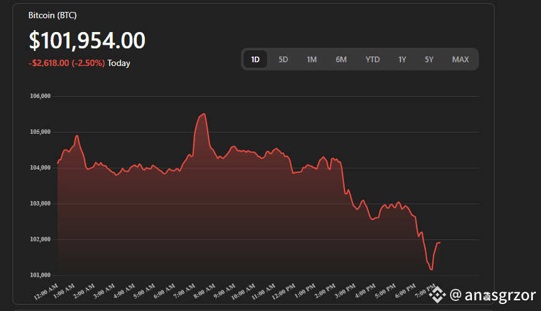Click the 3:00 PM time label
Image resolution: width=541 pixels, height=311 pixels.
[x=345, y=291]
